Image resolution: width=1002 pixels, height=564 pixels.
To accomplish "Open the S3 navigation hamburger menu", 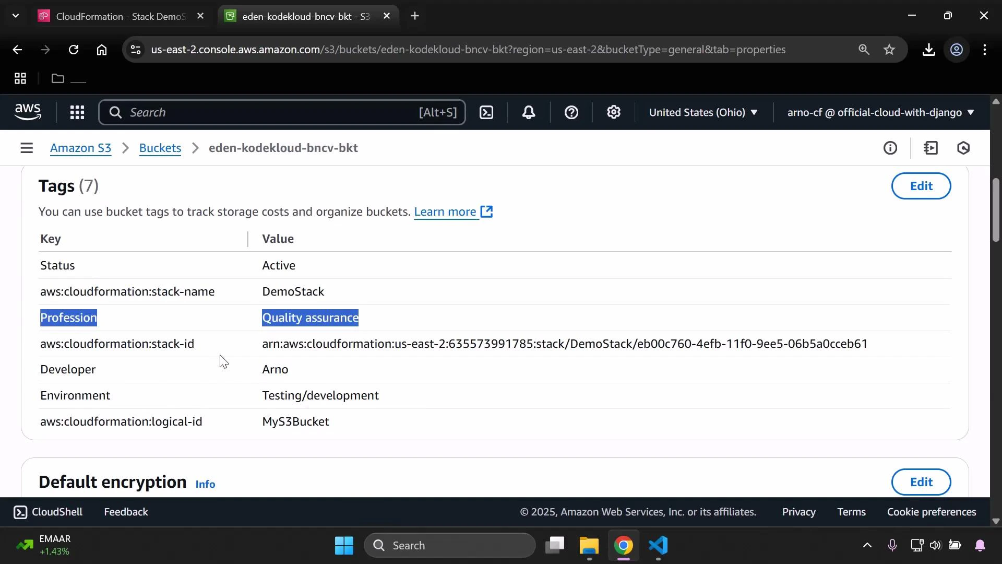I will tap(27, 148).
